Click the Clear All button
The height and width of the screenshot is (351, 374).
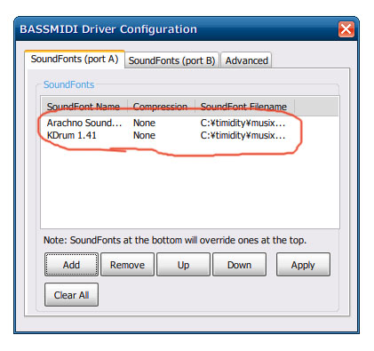71,295
